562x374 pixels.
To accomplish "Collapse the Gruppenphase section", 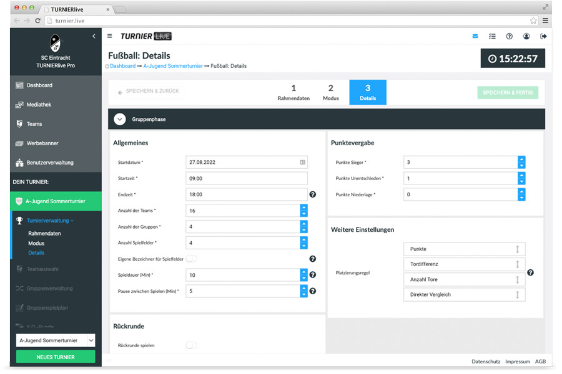I will coord(121,119).
